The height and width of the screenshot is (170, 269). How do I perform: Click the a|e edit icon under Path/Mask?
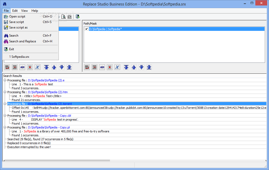[x=102, y=67]
